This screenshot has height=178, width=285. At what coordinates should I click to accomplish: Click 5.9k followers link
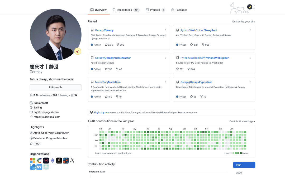(x=40, y=95)
